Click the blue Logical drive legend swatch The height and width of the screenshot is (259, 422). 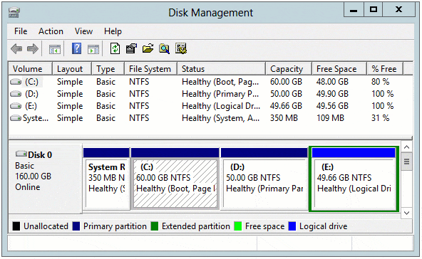coord(292,226)
